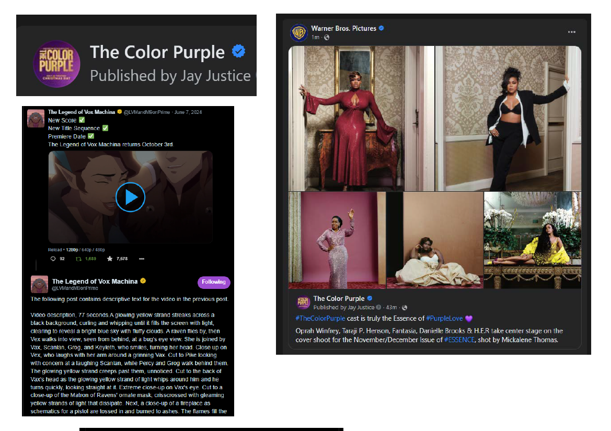
Task: Click the globe privacy icon beside 1m
Action: click(x=327, y=38)
